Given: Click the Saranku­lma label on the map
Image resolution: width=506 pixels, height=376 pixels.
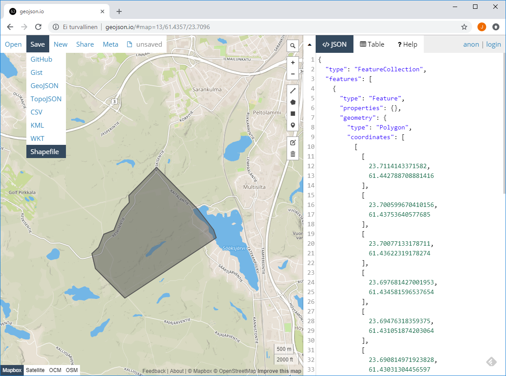Looking at the screenshot, I should coord(207,89).
